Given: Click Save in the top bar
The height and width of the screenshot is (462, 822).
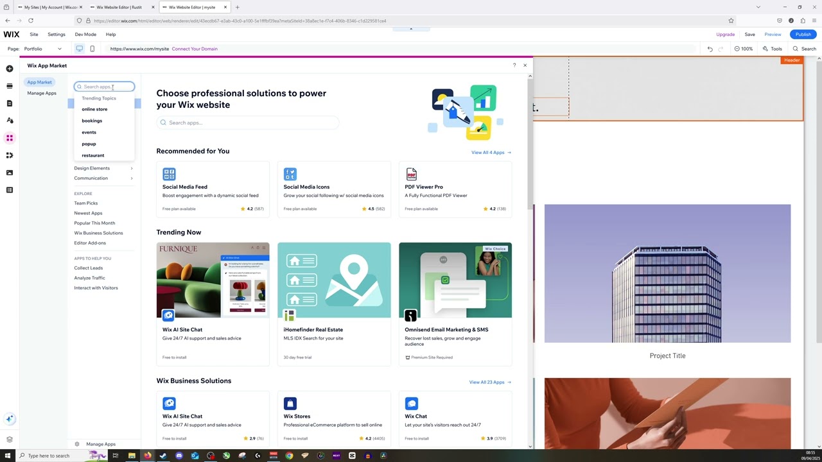Looking at the screenshot, I should (749, 35).
